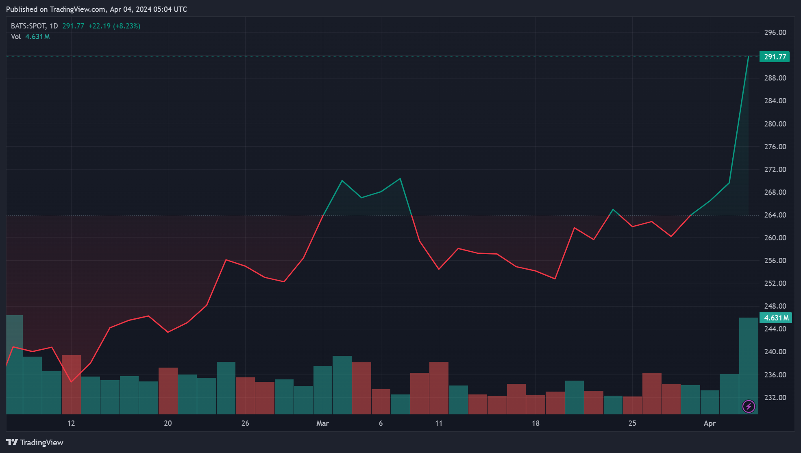Click the 25 date label on time axis
This screenshot has width=801, height=453.
click(x=632, y=423)
